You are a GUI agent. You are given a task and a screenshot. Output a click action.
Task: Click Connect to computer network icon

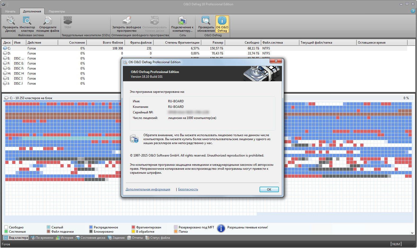pyautogui.click(x=182, y=20)
